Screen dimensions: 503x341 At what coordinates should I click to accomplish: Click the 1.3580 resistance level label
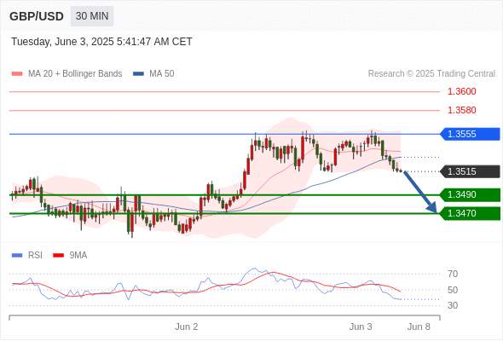coord(461,110)
